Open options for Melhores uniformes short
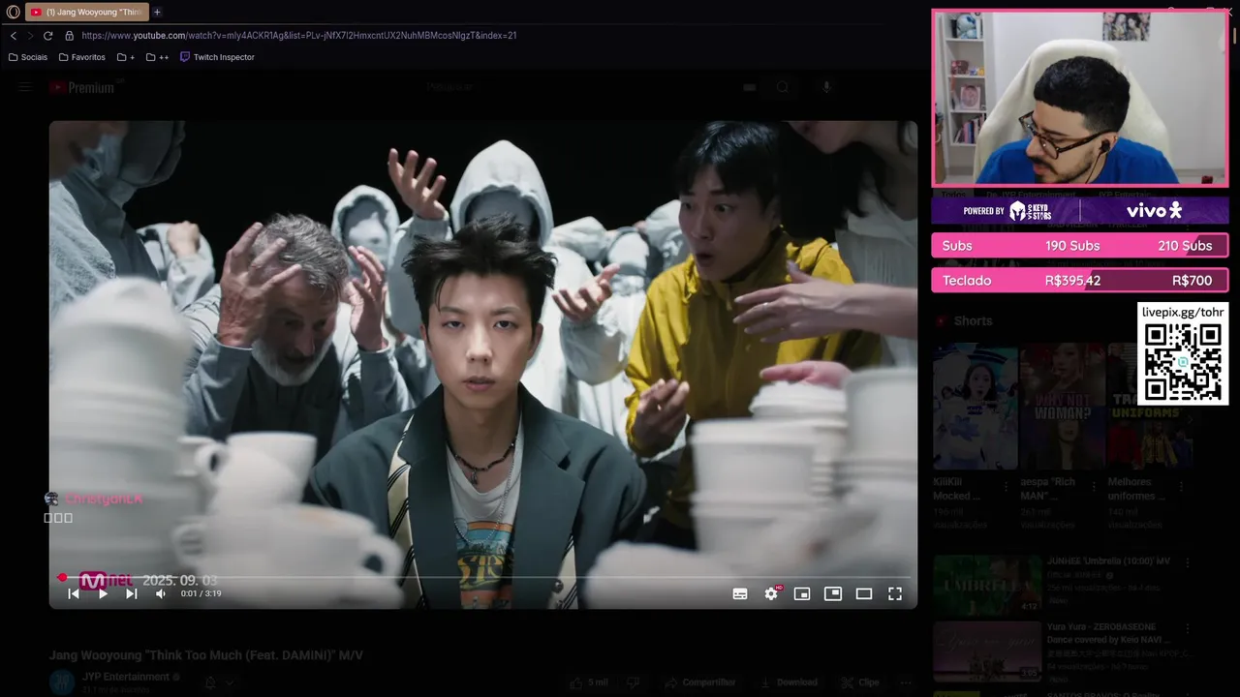 pyautogui.click(x=1180, y=487)
